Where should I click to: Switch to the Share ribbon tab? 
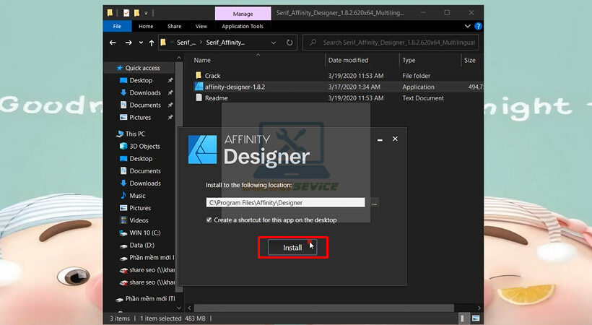(174, 26)
